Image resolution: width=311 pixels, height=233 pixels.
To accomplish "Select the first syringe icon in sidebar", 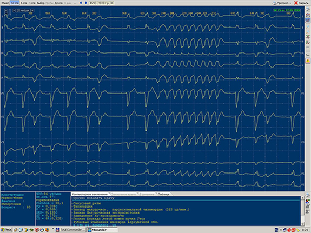I will (x=308, y=28).
